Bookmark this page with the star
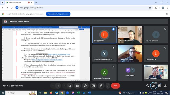Screen dimensions: 170x95 click(x=150, y=8)
